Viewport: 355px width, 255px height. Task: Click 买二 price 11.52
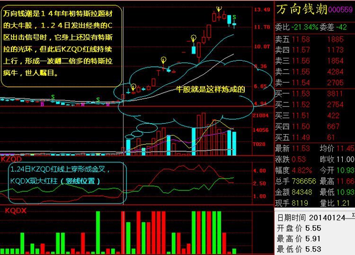[301, 104]
